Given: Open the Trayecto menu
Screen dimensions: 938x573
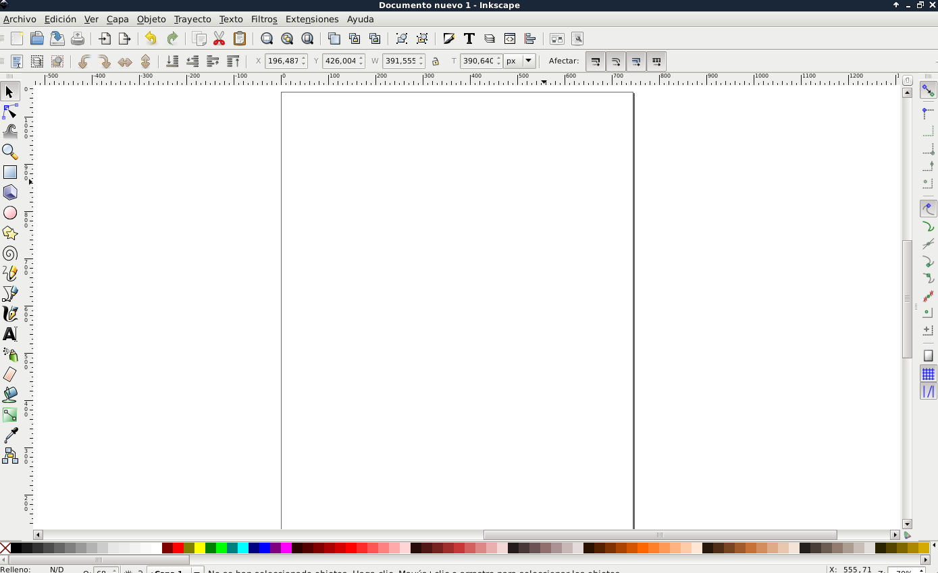Looking at the screenshot, I should tap(192, 19).
